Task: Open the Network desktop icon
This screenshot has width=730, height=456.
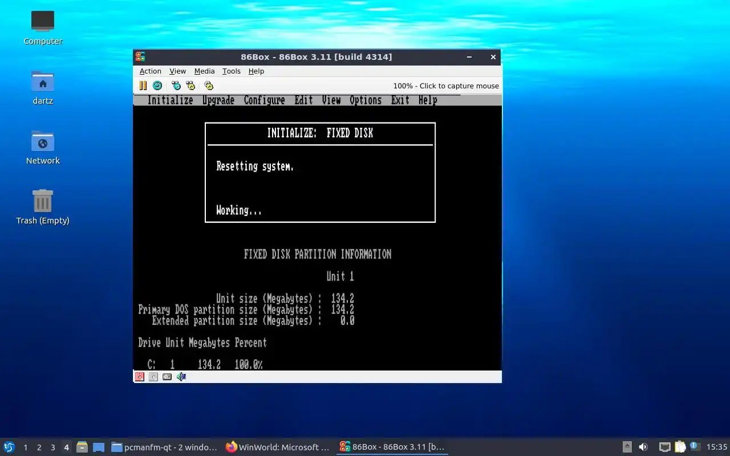Action: tap(43, 148)
